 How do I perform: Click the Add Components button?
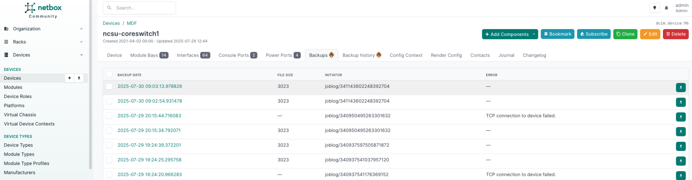(x=506, y=34)
